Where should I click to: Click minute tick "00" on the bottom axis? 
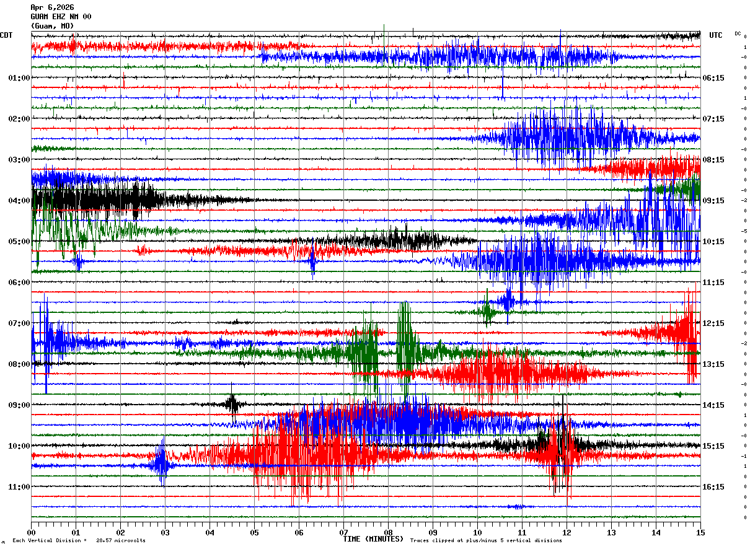coord(31,532)
